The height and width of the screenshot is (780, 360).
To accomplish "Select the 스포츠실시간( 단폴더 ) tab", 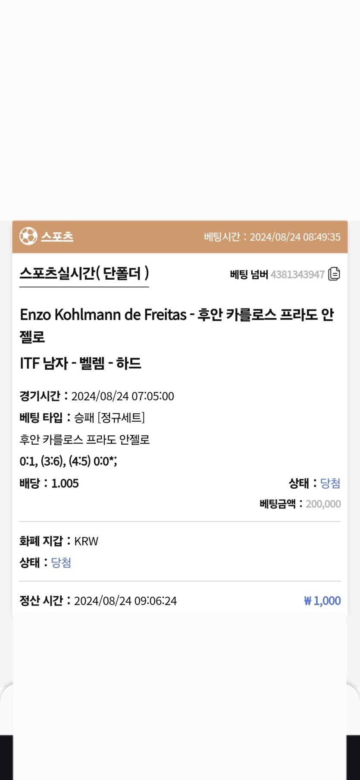I will pos(84,273).
